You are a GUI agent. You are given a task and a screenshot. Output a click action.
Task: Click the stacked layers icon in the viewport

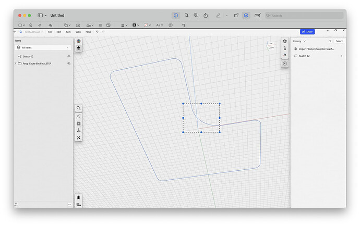point(78,48)
